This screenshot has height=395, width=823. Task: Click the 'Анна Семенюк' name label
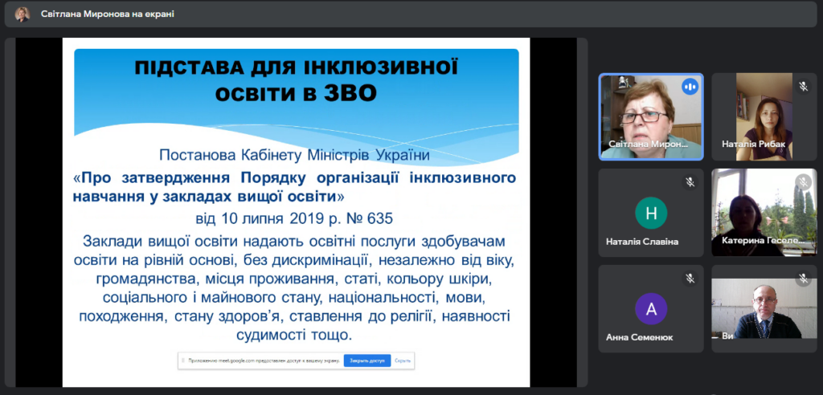point(641,338)
